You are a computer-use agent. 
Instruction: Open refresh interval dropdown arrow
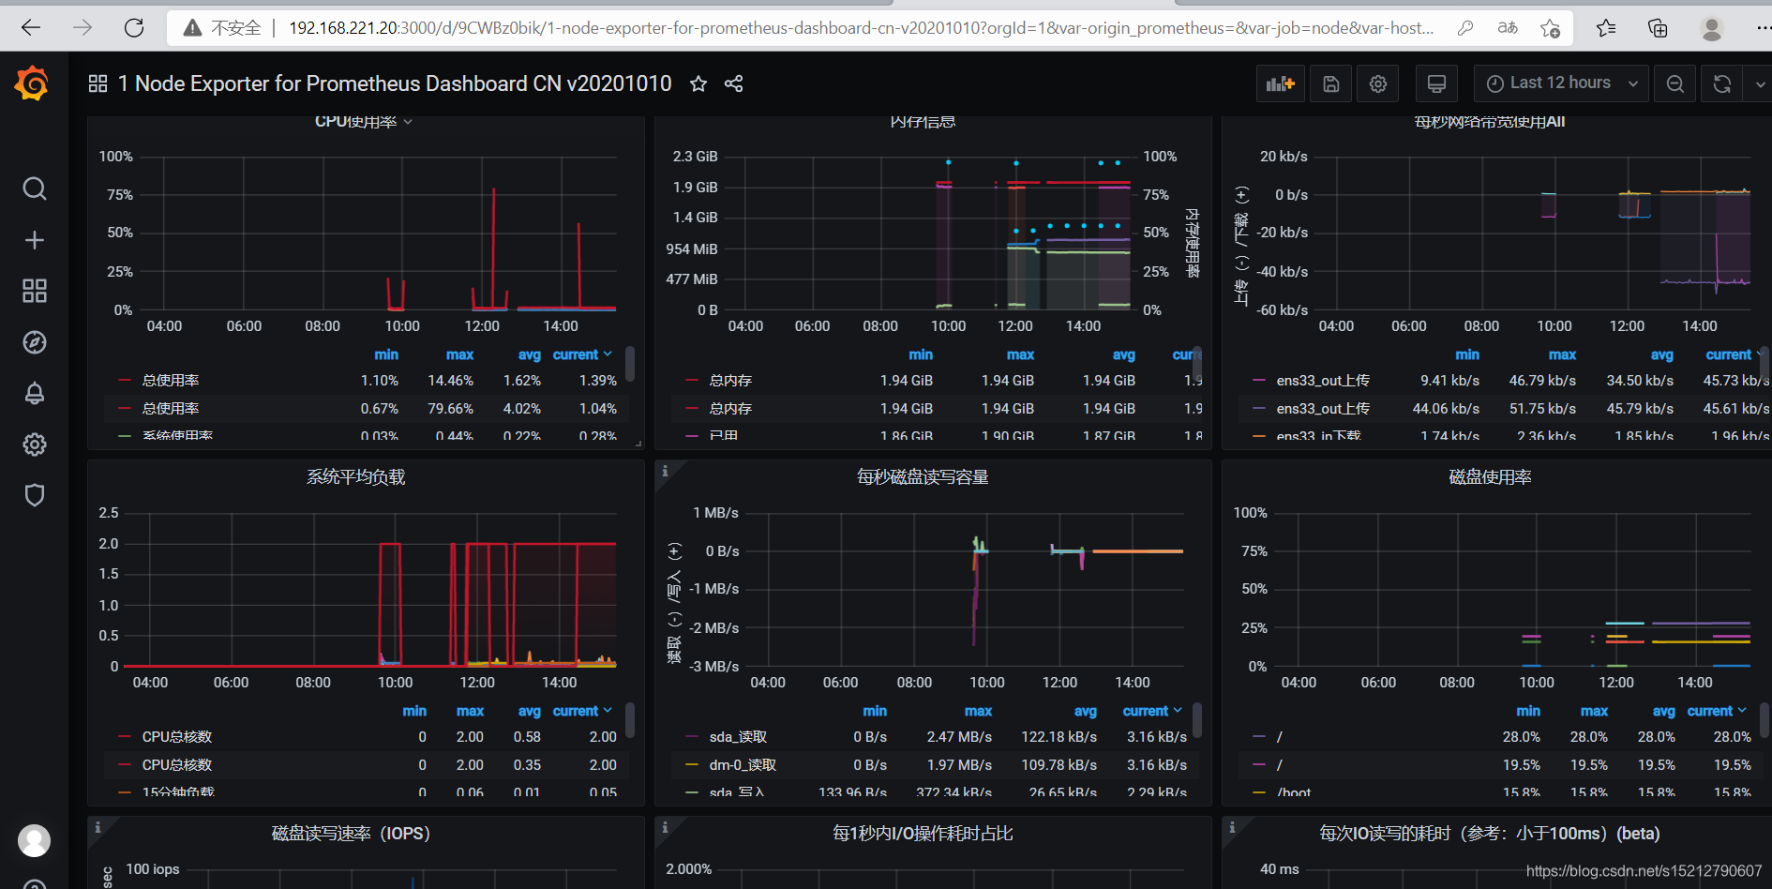click(1757, 83)
